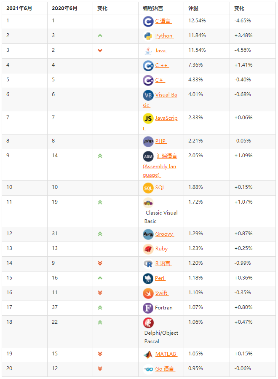Click the red down arrow in Java row
278x379 pixels.
[100, 51]
